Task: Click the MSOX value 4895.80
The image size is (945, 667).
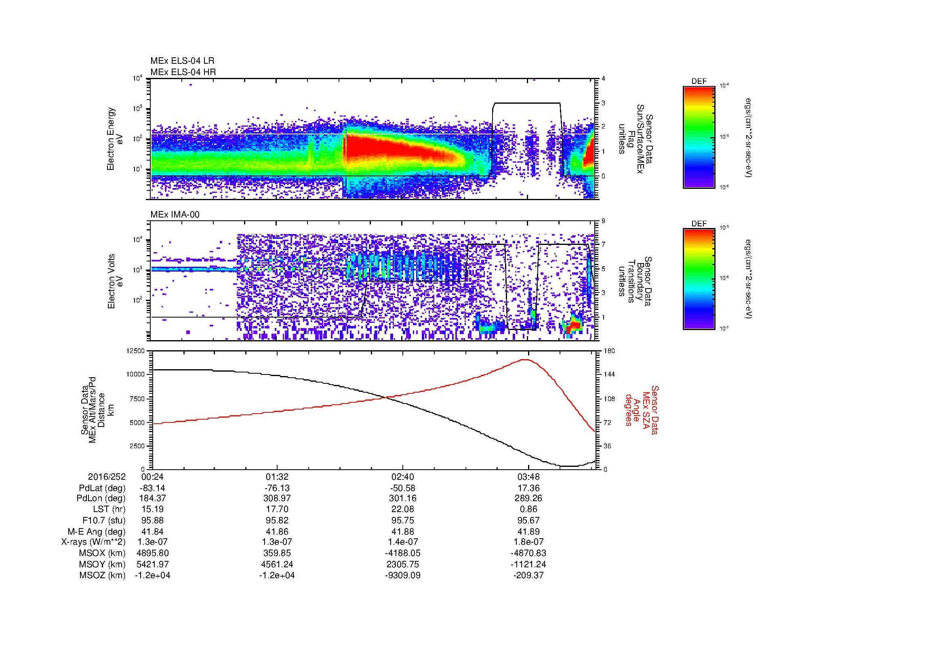Action: (152, 554)
